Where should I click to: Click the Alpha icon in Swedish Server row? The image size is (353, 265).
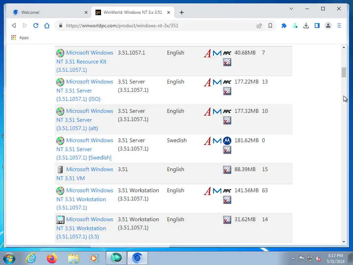coord(208,141)
